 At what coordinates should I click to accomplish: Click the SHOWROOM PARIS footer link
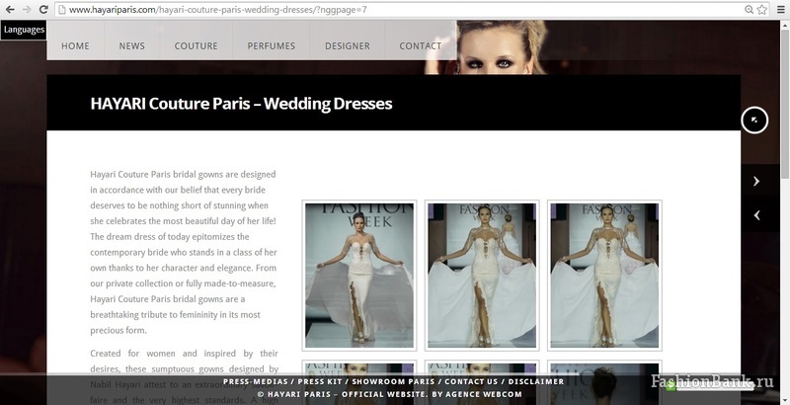click(393, 382)
